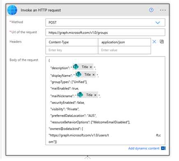Click the Url of the request label
Image resolution: width=179 pixels, height=161 pixels.
[x=24, y=32]
